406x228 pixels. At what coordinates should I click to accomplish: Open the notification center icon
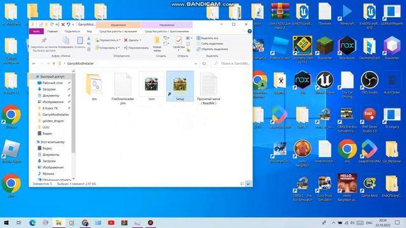pyautogui.click(x=398, y=222)
